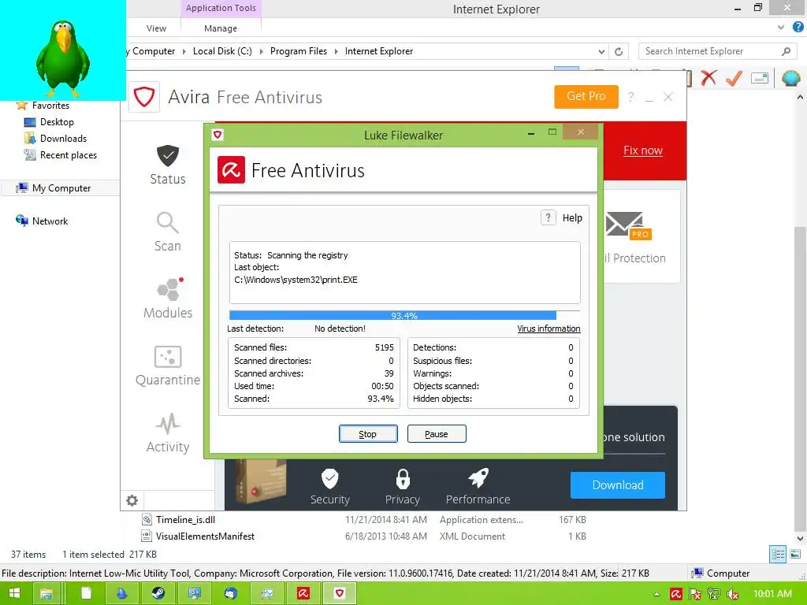Click the orange checkmark icon in Explorer toolbar

coord(734,78)
